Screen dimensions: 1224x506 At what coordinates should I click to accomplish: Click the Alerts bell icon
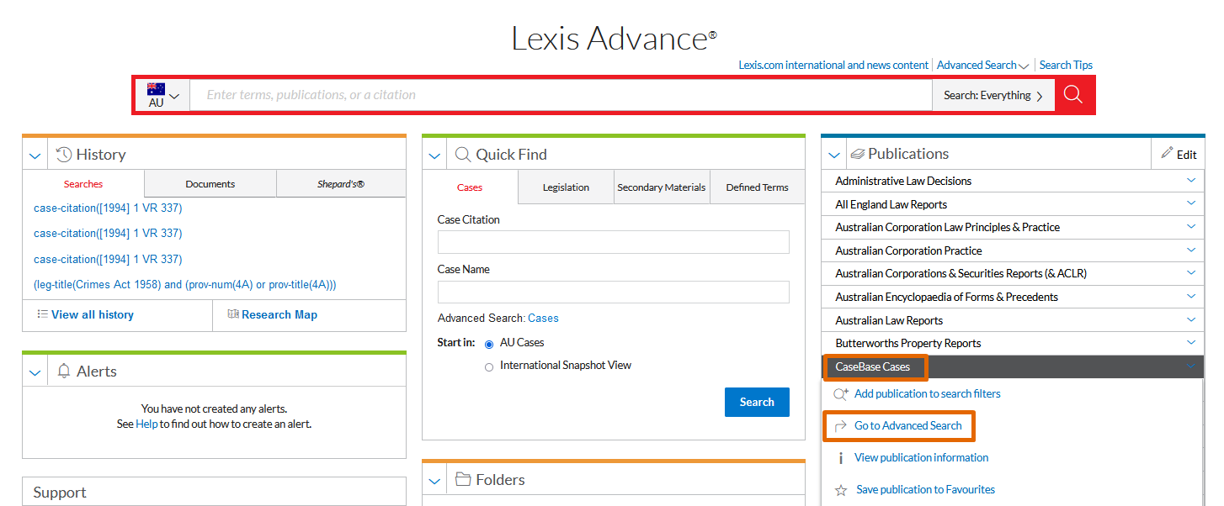pos(63,371)
